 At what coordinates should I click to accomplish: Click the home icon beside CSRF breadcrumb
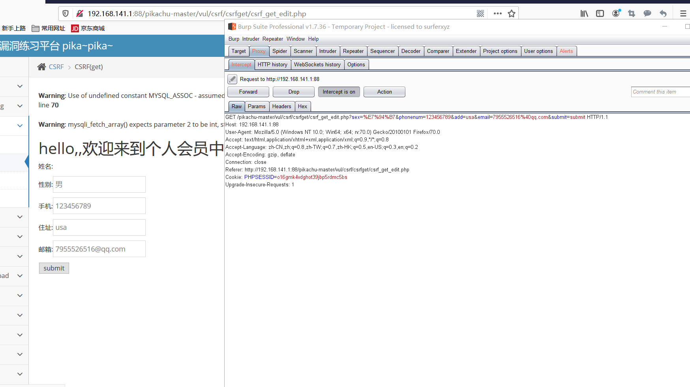click(41, 67)
